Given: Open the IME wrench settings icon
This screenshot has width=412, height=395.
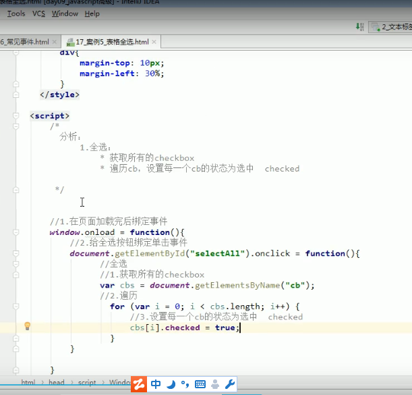Looking at the screenshot, I should 230,384.
